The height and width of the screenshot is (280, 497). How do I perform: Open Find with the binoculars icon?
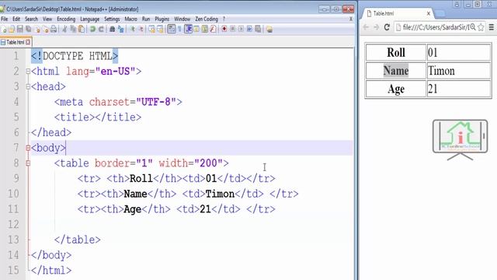click(x=112, y=30)
